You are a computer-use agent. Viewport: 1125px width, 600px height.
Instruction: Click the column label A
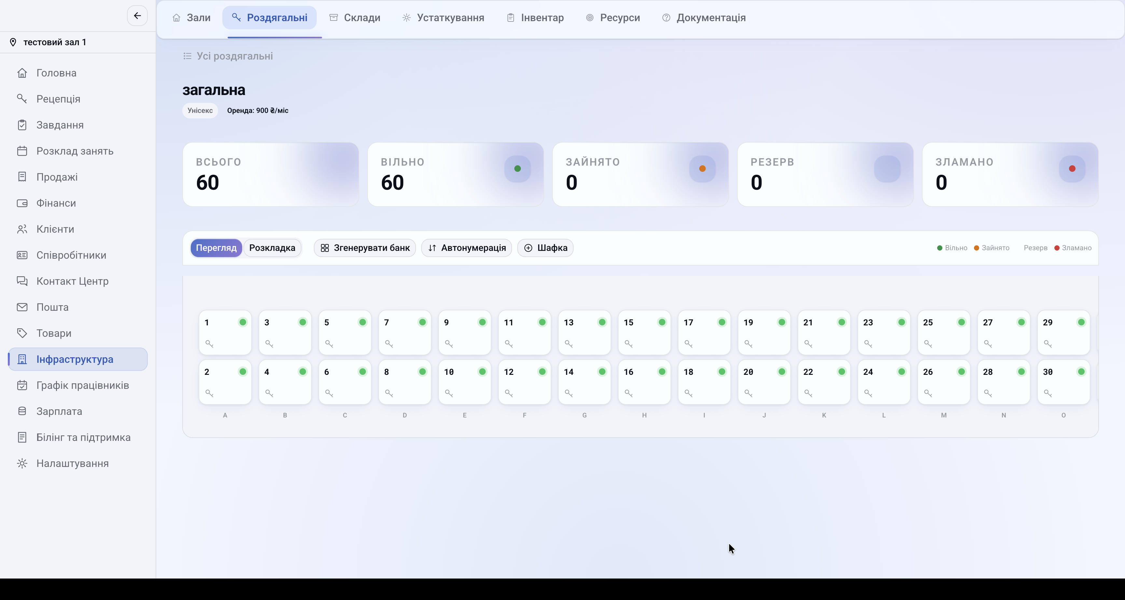(225, 415)
